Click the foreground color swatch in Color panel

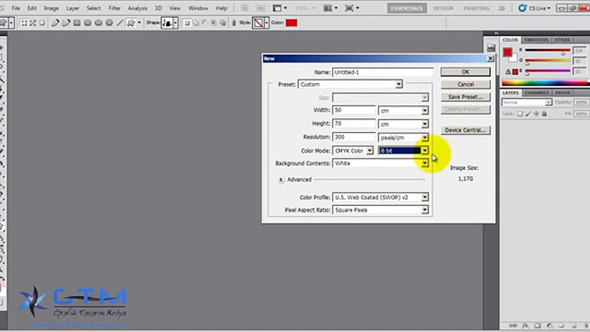click(507, 52)
